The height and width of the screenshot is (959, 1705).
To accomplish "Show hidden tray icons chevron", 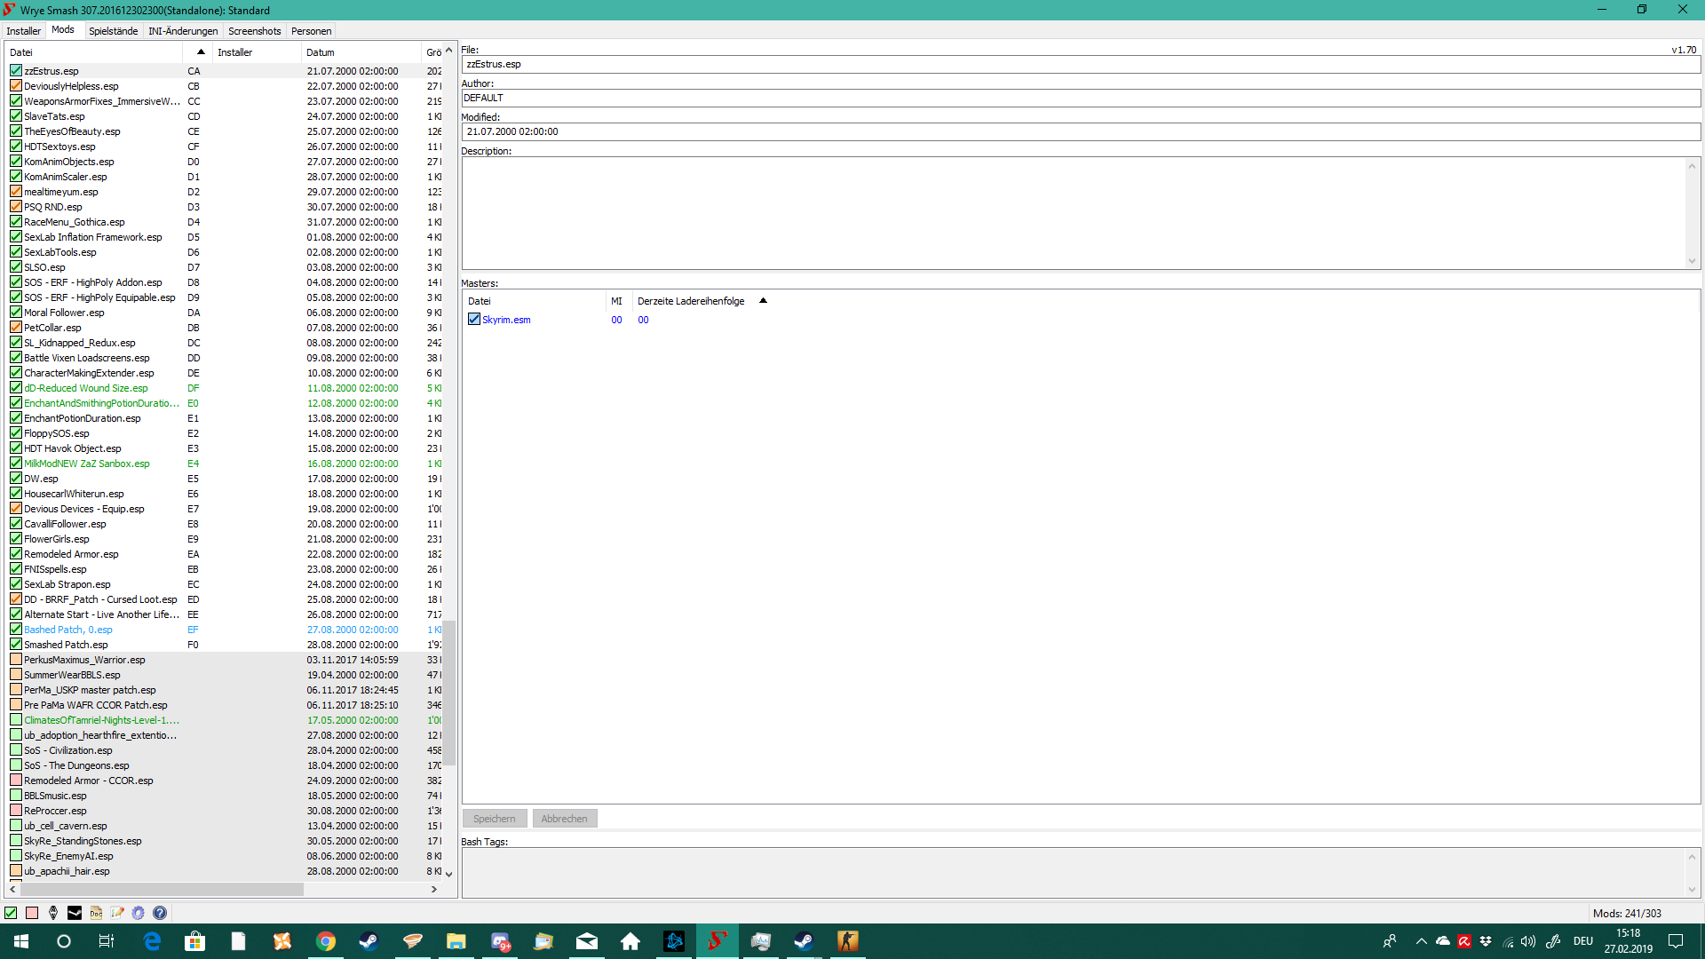I will [1421, 941].
